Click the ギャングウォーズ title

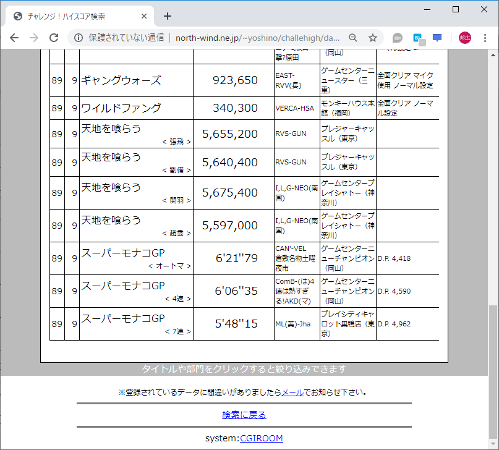coord(121,80)
